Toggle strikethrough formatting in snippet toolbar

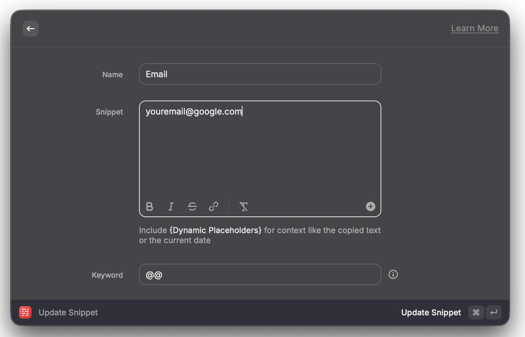coord(192,207)
